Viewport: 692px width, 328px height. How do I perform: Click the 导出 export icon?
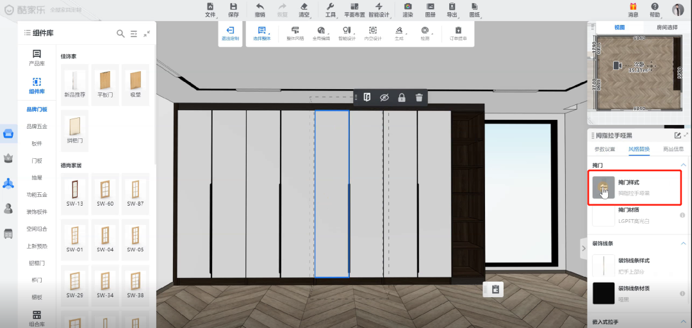coord(452,6)
